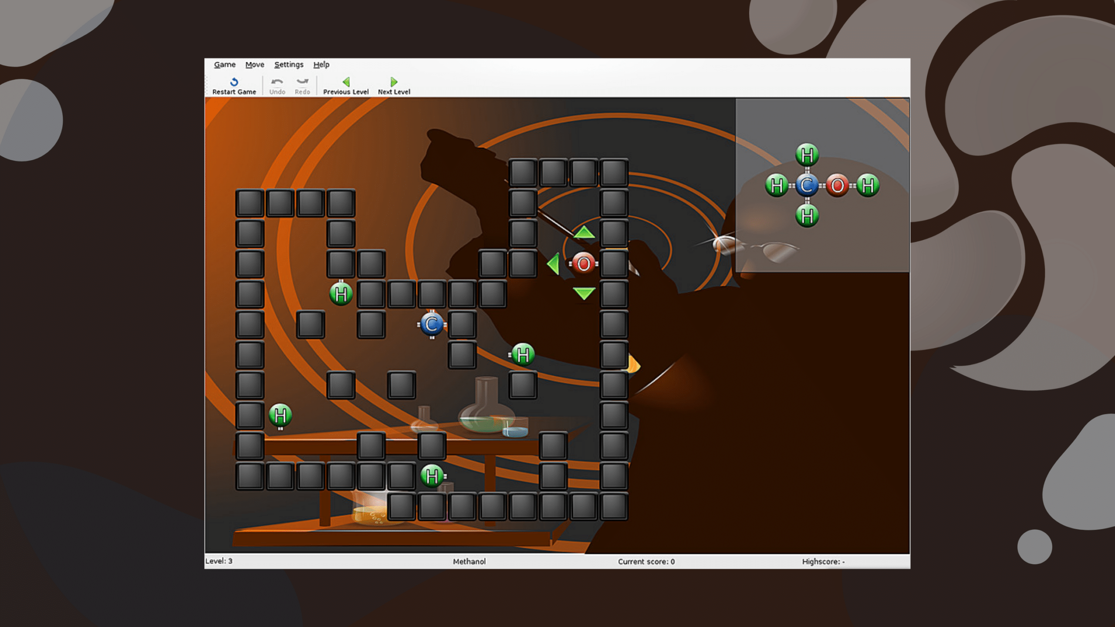Go to Previous Level

[x=346, y=86]
